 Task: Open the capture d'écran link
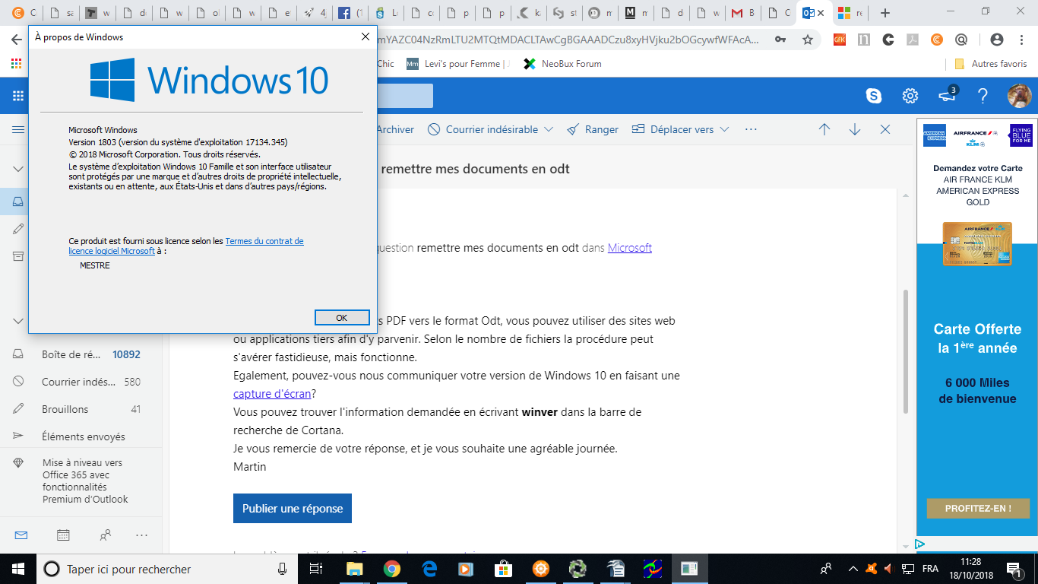click(x=272, y=394)
